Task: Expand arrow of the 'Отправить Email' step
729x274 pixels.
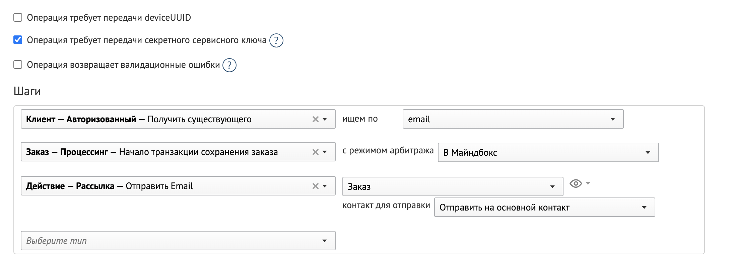Action: click(325, 186)
